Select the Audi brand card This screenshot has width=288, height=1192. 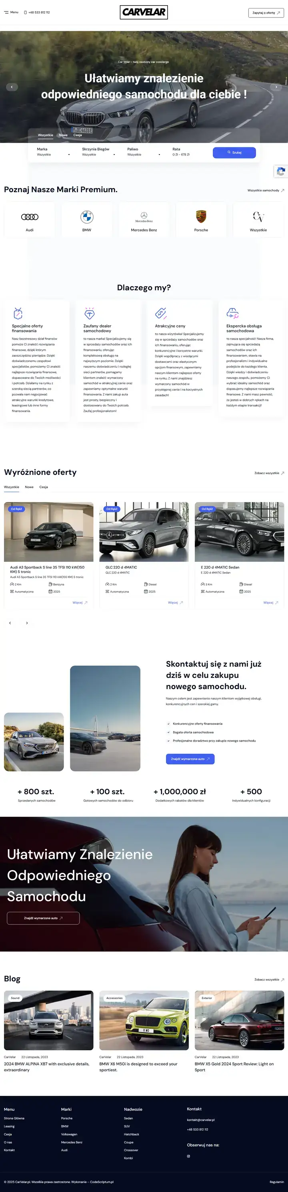click(30, 220)
